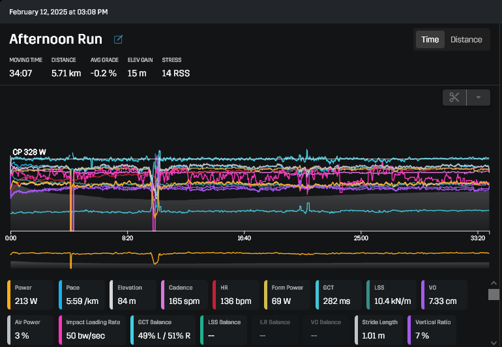Click the 25:00 time axis label
Viewport: 502px width, 347px height.
[361, 238]
